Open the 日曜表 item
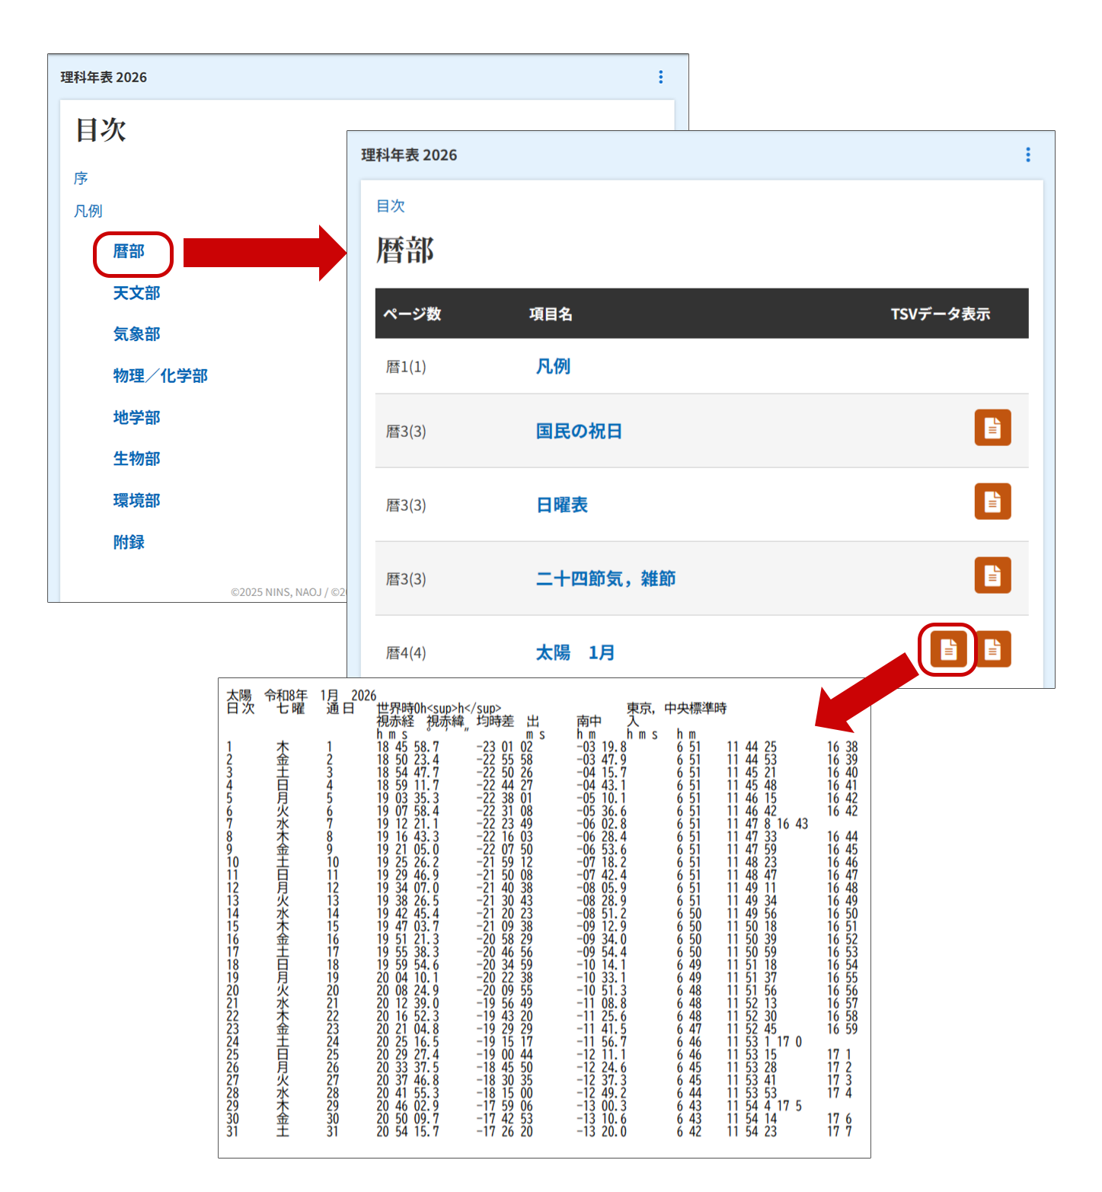The image size is (1102, 1192). point(562,505)
